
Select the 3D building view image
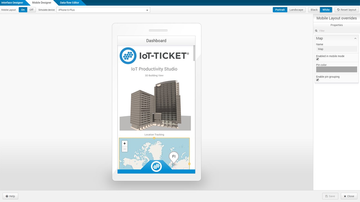(x=155, y=105)
